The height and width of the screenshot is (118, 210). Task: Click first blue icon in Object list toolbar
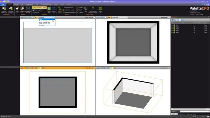[x=173, y=20]
